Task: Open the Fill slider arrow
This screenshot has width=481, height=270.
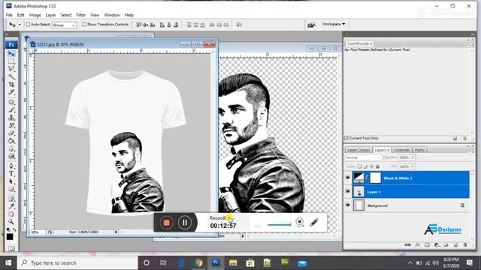Action: (x=413, y=166)
